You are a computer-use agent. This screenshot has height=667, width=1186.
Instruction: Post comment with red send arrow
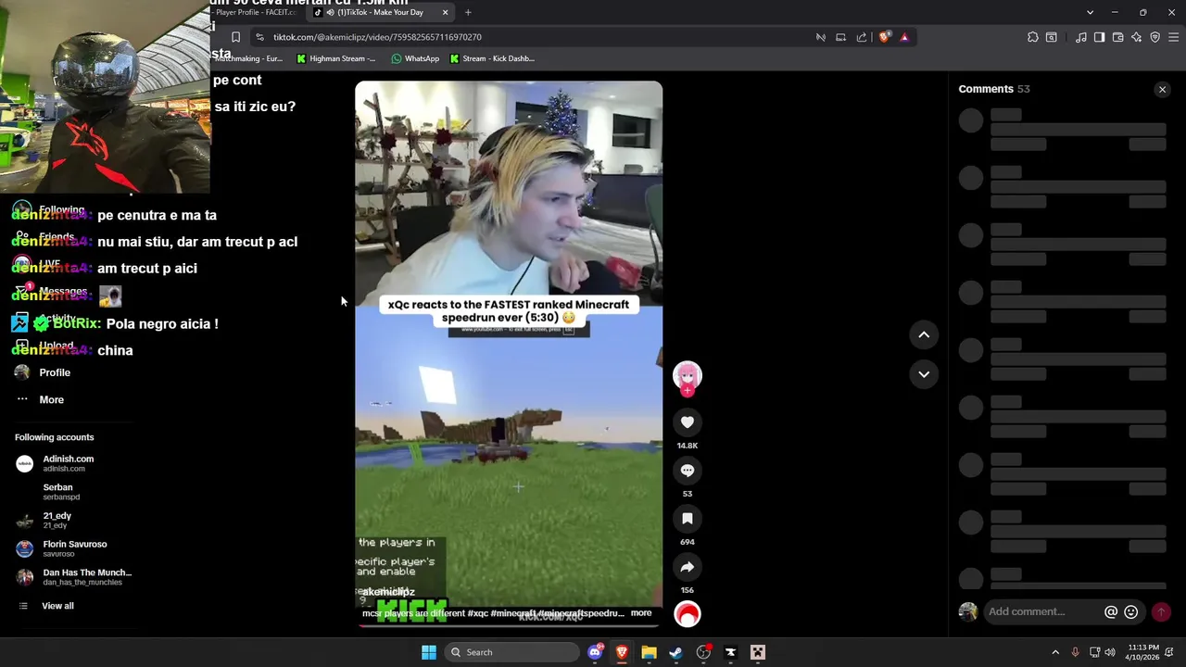[x=1161, y=611]
